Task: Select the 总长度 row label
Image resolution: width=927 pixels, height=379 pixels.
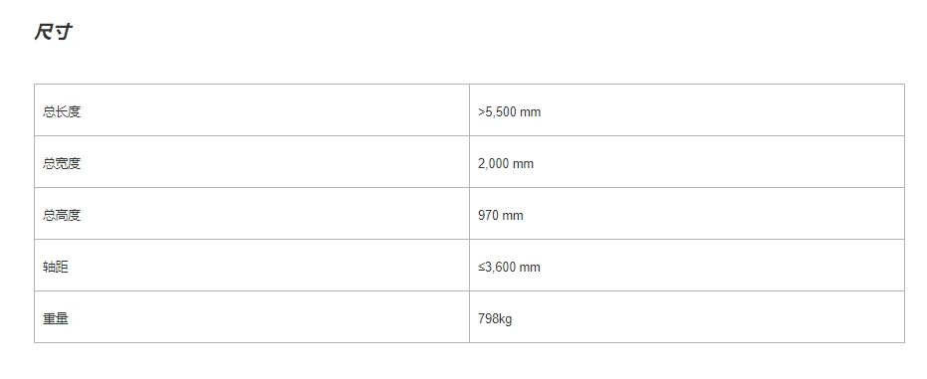Action: (x=62, y=111)
